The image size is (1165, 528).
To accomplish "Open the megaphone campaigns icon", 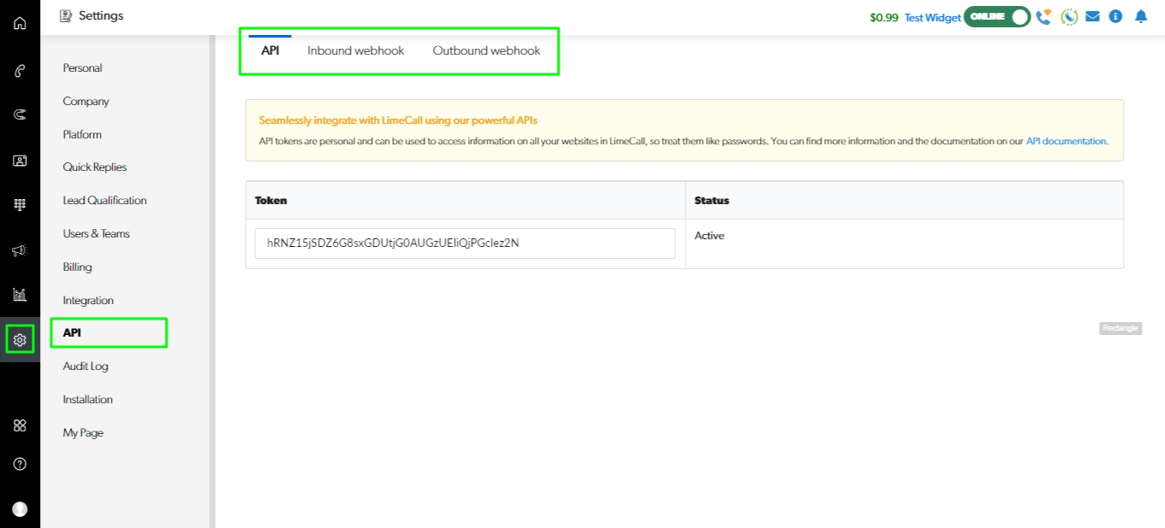I will point(20,250).
